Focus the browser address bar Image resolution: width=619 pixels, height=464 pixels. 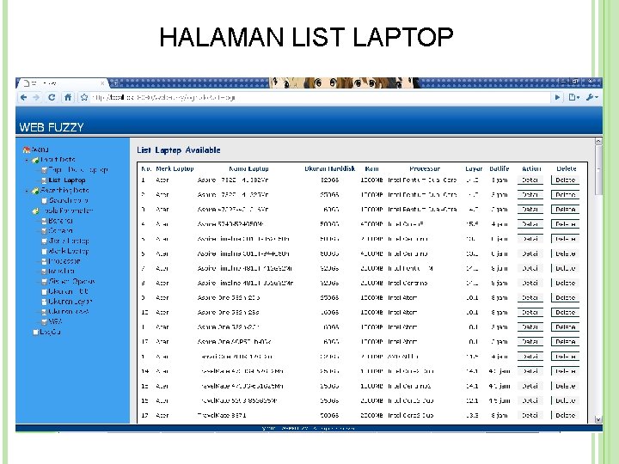(x=320, y=97)
